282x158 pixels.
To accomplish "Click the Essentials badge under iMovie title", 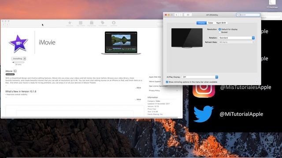I will [x=10, y=74].
